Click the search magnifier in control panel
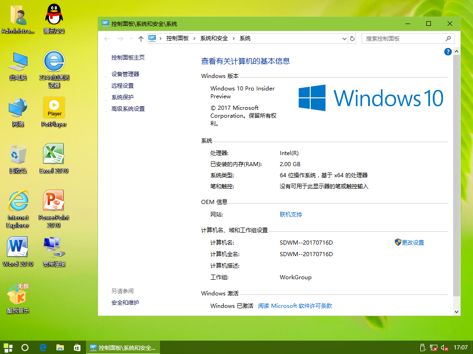Image resolution: width=473 pixels, height=354 pixels. [x=448, y=38]
